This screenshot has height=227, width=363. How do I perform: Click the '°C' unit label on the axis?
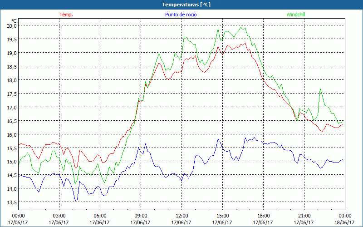[14, 21]
